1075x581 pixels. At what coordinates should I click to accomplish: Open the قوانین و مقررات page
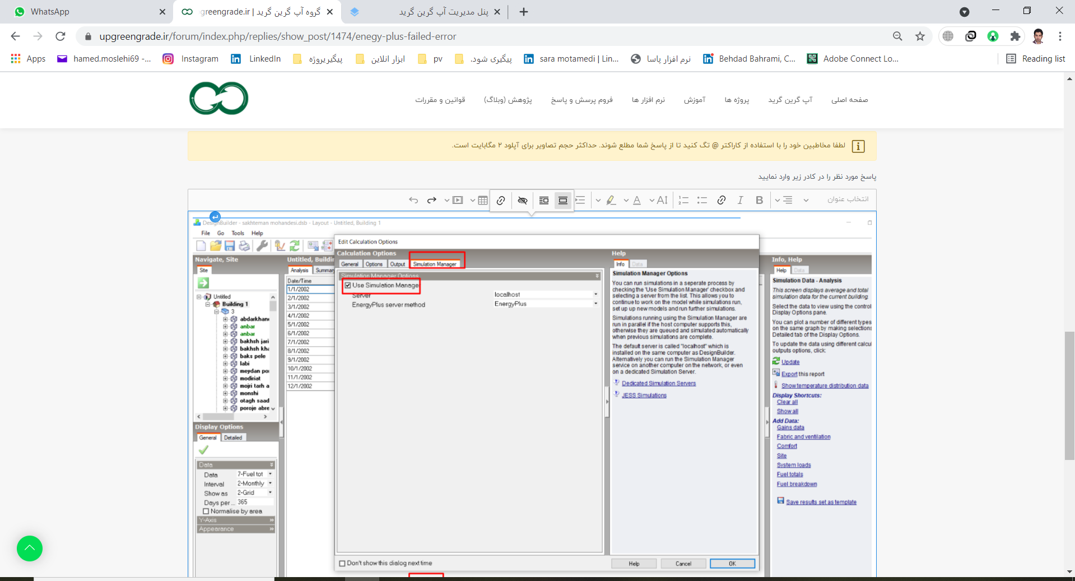(x=440, y=100)
